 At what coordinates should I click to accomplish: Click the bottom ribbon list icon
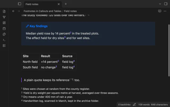(4, 46)
